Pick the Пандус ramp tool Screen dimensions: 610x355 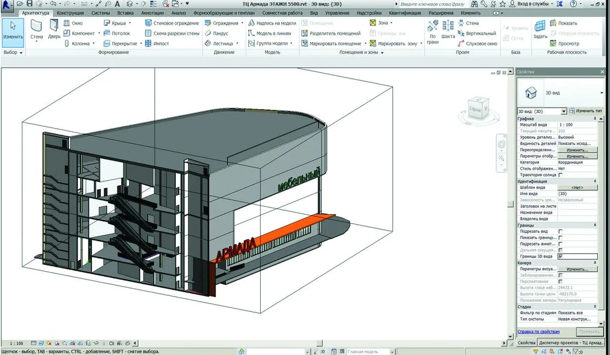[x=217, y=33]
